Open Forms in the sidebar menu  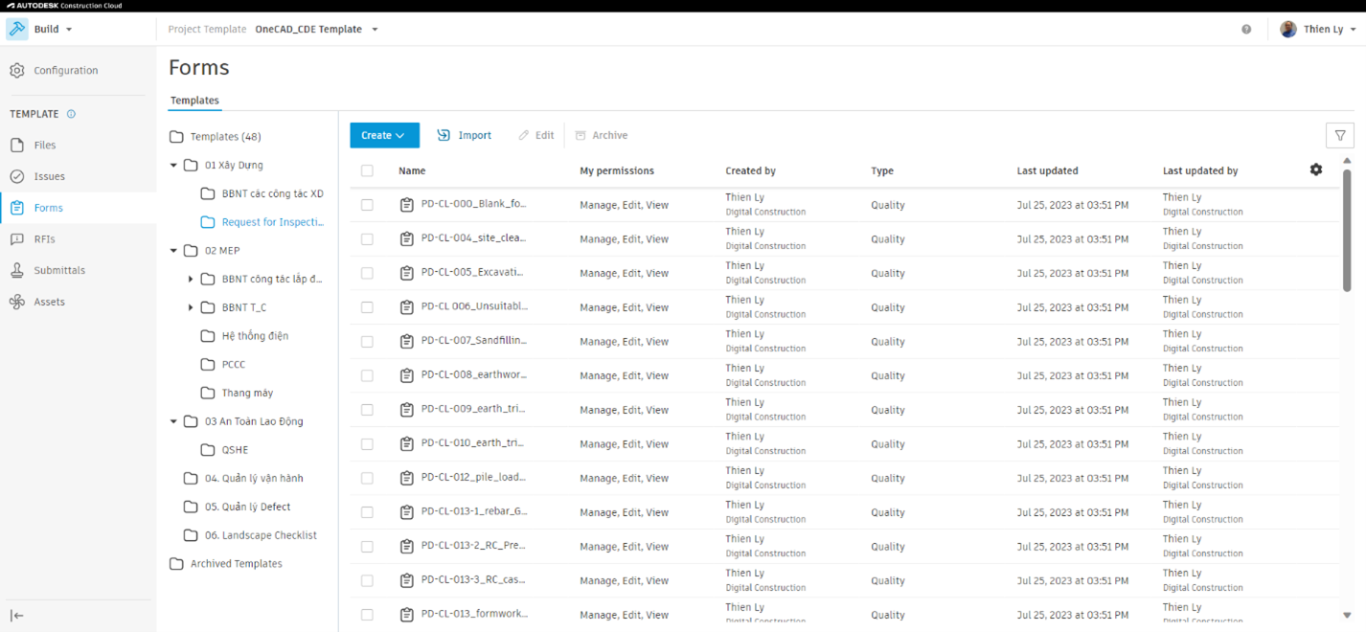coord(79,208)
